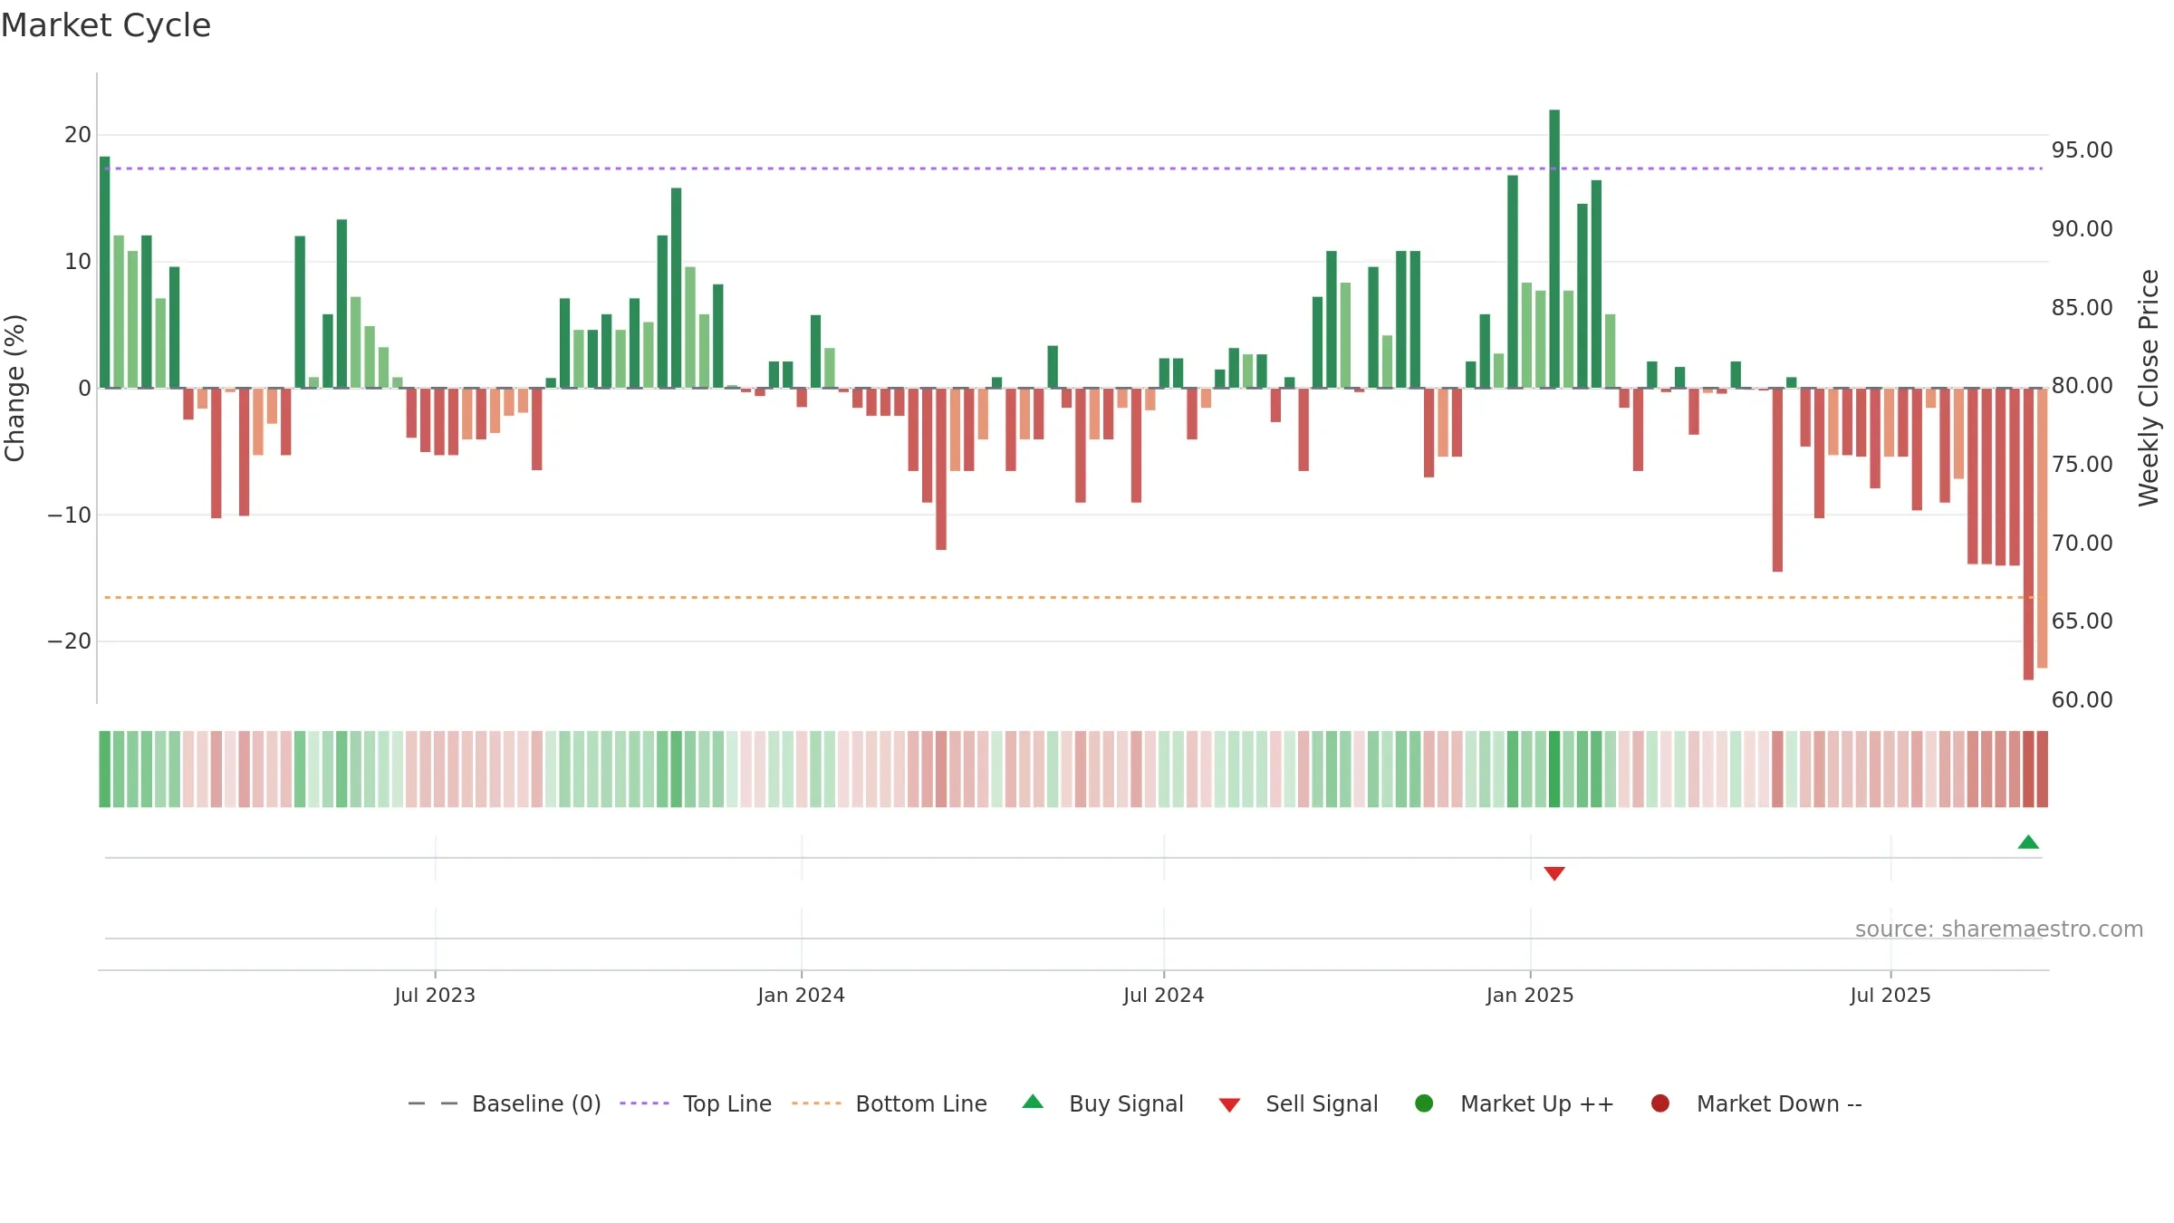Click the −20 change axis label

point(70,641)
